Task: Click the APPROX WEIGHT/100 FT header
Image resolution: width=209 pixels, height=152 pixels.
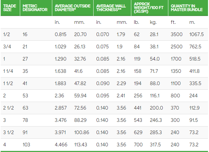Action: 149,8
